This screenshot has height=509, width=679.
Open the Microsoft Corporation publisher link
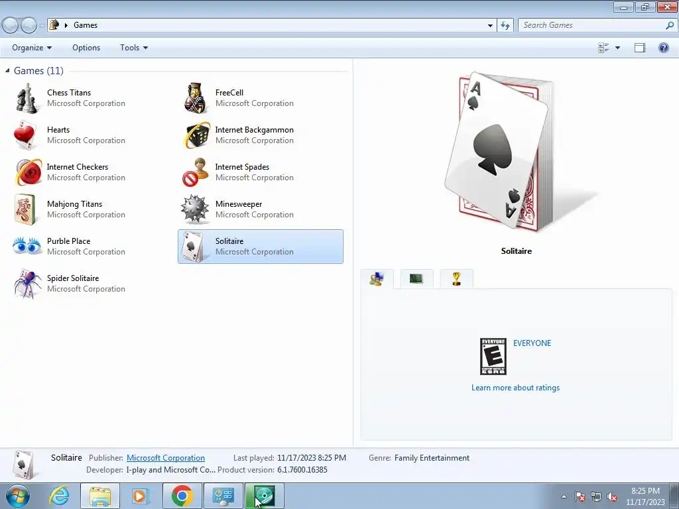pyautogui.click(x=165, y=458)
